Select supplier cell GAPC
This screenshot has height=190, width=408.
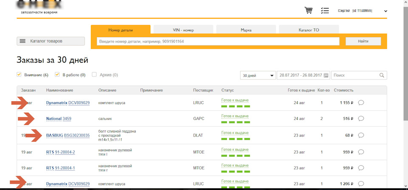tap(199, 119)
